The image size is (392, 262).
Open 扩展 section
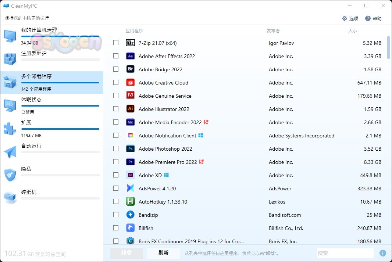(52, 129)
